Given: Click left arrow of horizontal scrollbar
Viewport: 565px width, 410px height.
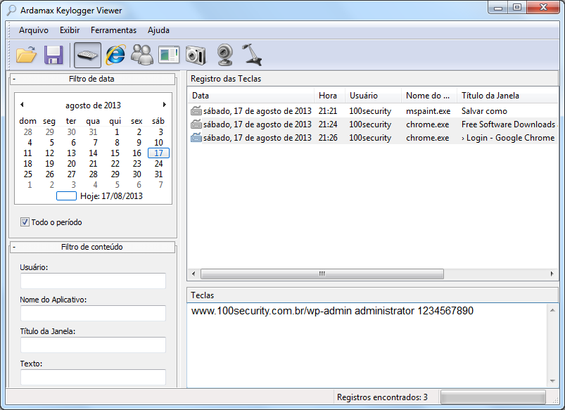Looking at the screenshot, I should coord(194,274).
